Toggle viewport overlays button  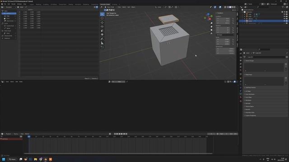pos(220,7)
